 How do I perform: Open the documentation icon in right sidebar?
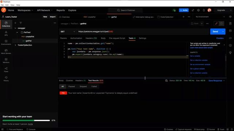(230, 24)
